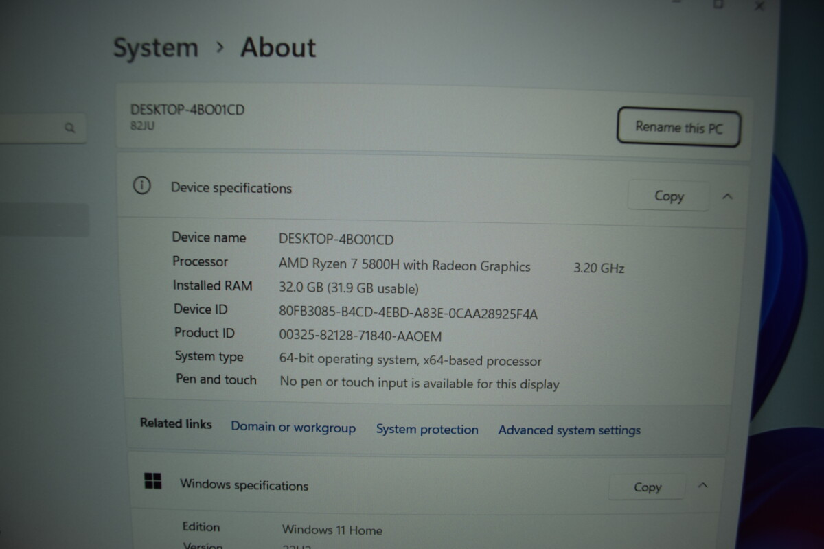
Task: Copy the Windows specifications
Action: (647, 487)
